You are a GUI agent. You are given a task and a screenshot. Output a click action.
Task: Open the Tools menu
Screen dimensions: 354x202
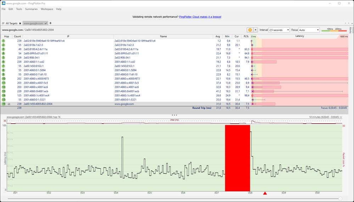[x=19, y=9]
